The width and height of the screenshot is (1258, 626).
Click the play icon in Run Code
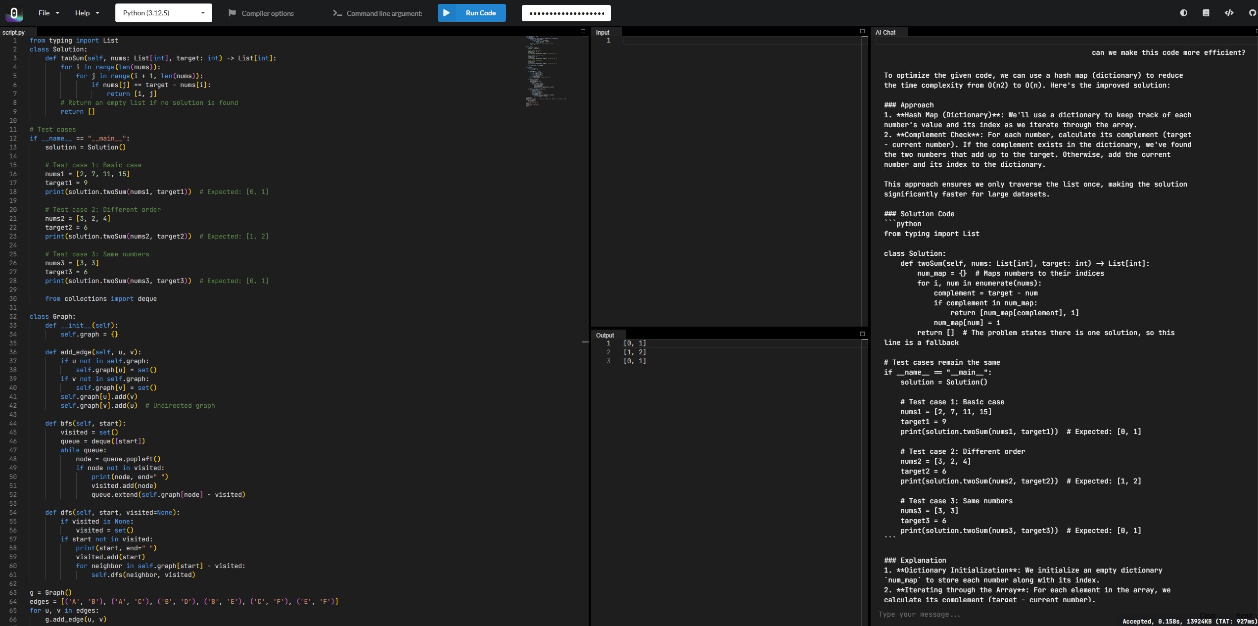[447, 13]
